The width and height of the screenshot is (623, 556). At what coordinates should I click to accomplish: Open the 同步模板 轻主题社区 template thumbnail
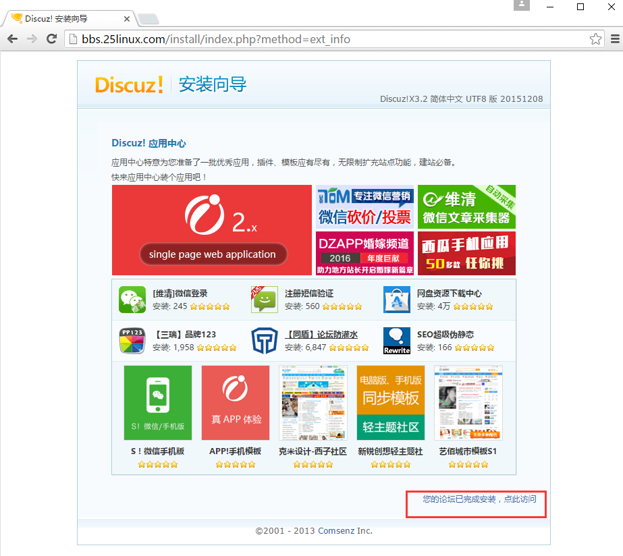pyautogui.click(x=391, y=403)
